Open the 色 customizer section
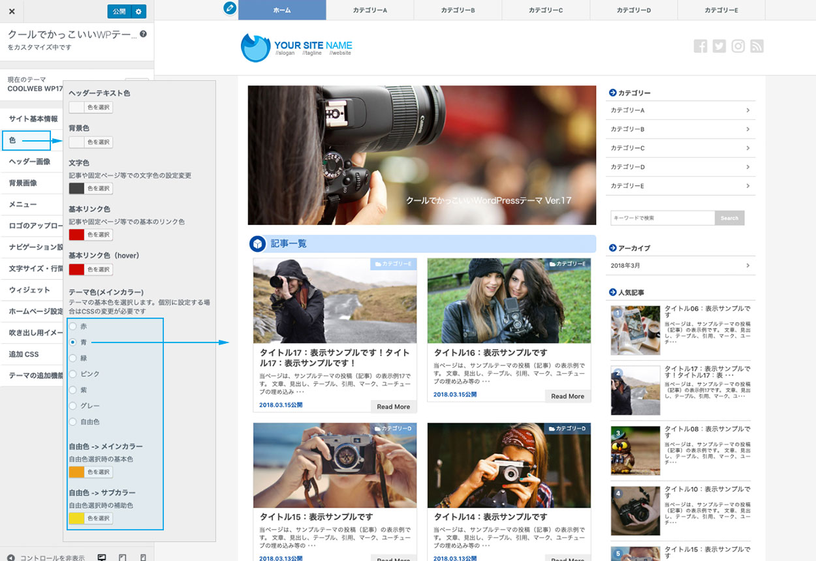The height and width of the screenshot is (561, 816). coord(26,140)
